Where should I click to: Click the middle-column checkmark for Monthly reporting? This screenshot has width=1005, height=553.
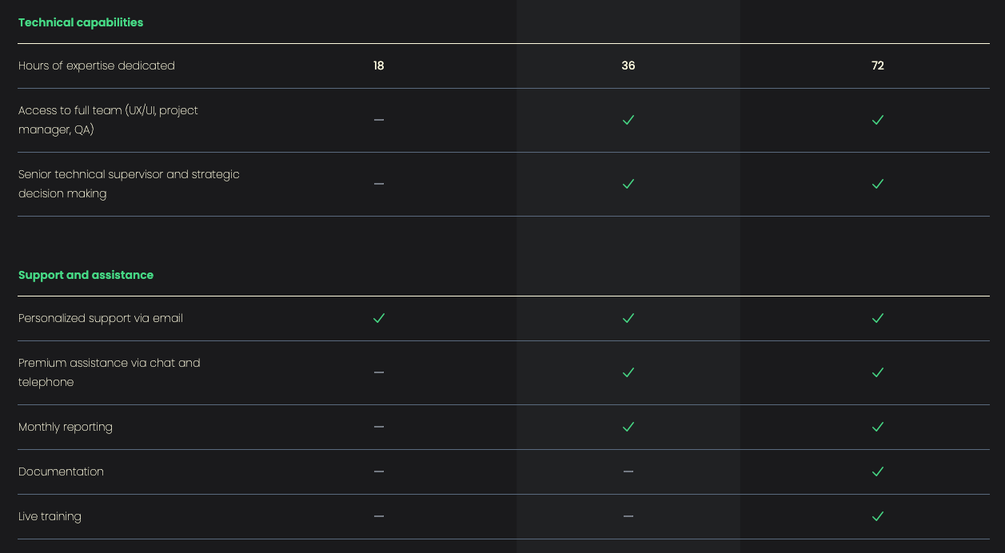coord(628,427)
